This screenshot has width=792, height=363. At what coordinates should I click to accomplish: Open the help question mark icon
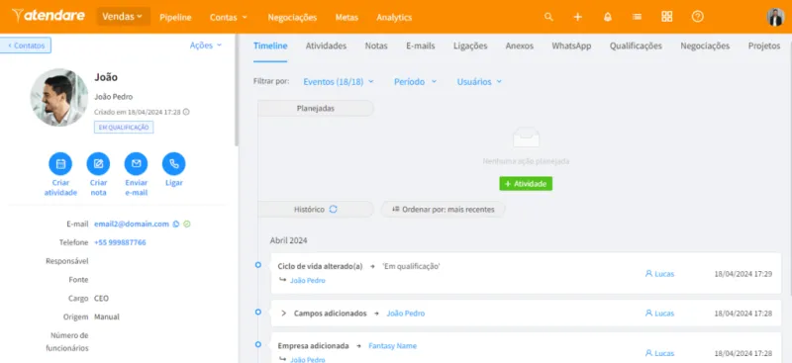coord(698,17)
